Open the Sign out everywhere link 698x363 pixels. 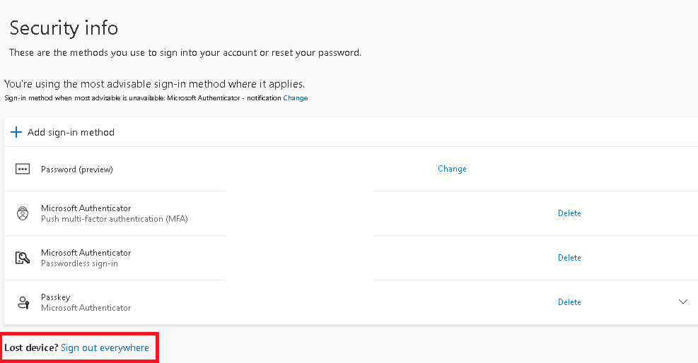pyautogui.click(x=105, y=347)
